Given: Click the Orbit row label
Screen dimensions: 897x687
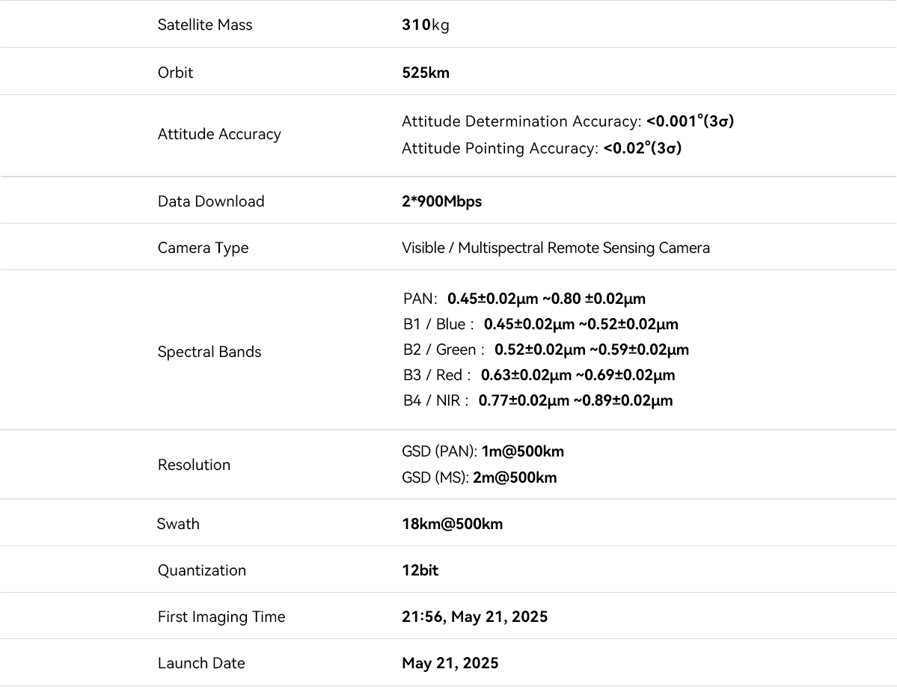Looking at the screenshot, I should [x=175, y=73].
